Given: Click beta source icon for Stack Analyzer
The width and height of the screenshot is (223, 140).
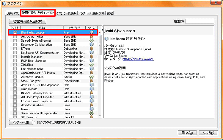Looking at the screenshot, I should [x=92, y=81].
